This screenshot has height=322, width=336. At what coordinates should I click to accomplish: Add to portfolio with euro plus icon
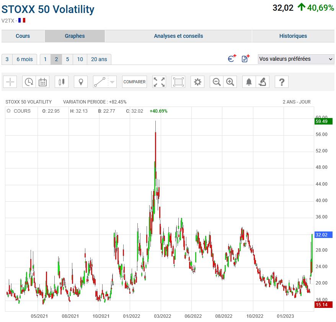[x=232, y=58]
